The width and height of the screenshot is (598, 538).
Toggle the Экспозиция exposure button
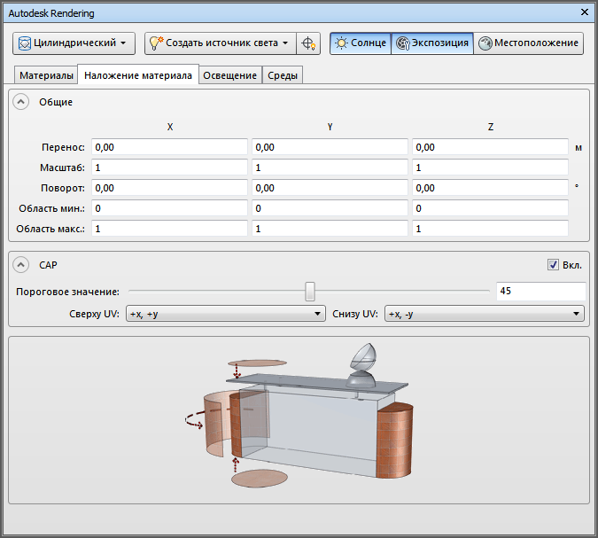click(431, 43)
